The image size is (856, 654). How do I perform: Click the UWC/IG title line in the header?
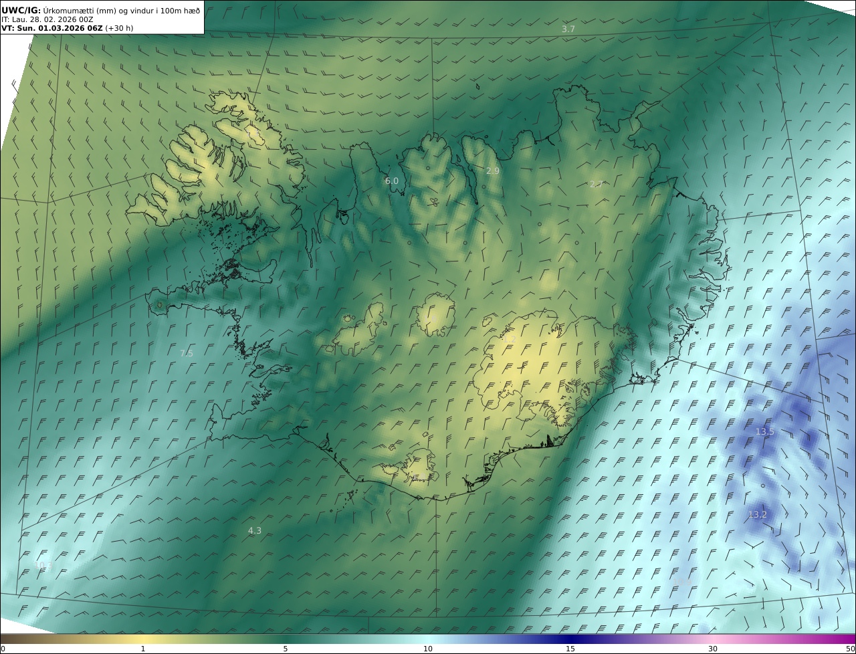[100, 10]
